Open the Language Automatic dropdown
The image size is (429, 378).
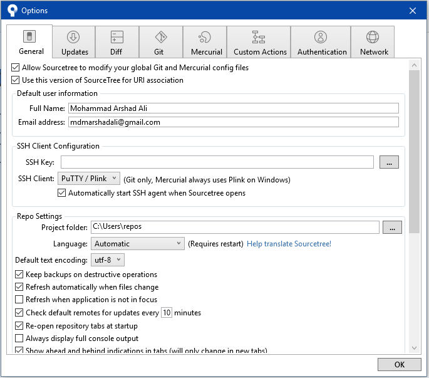coord(138,243)
